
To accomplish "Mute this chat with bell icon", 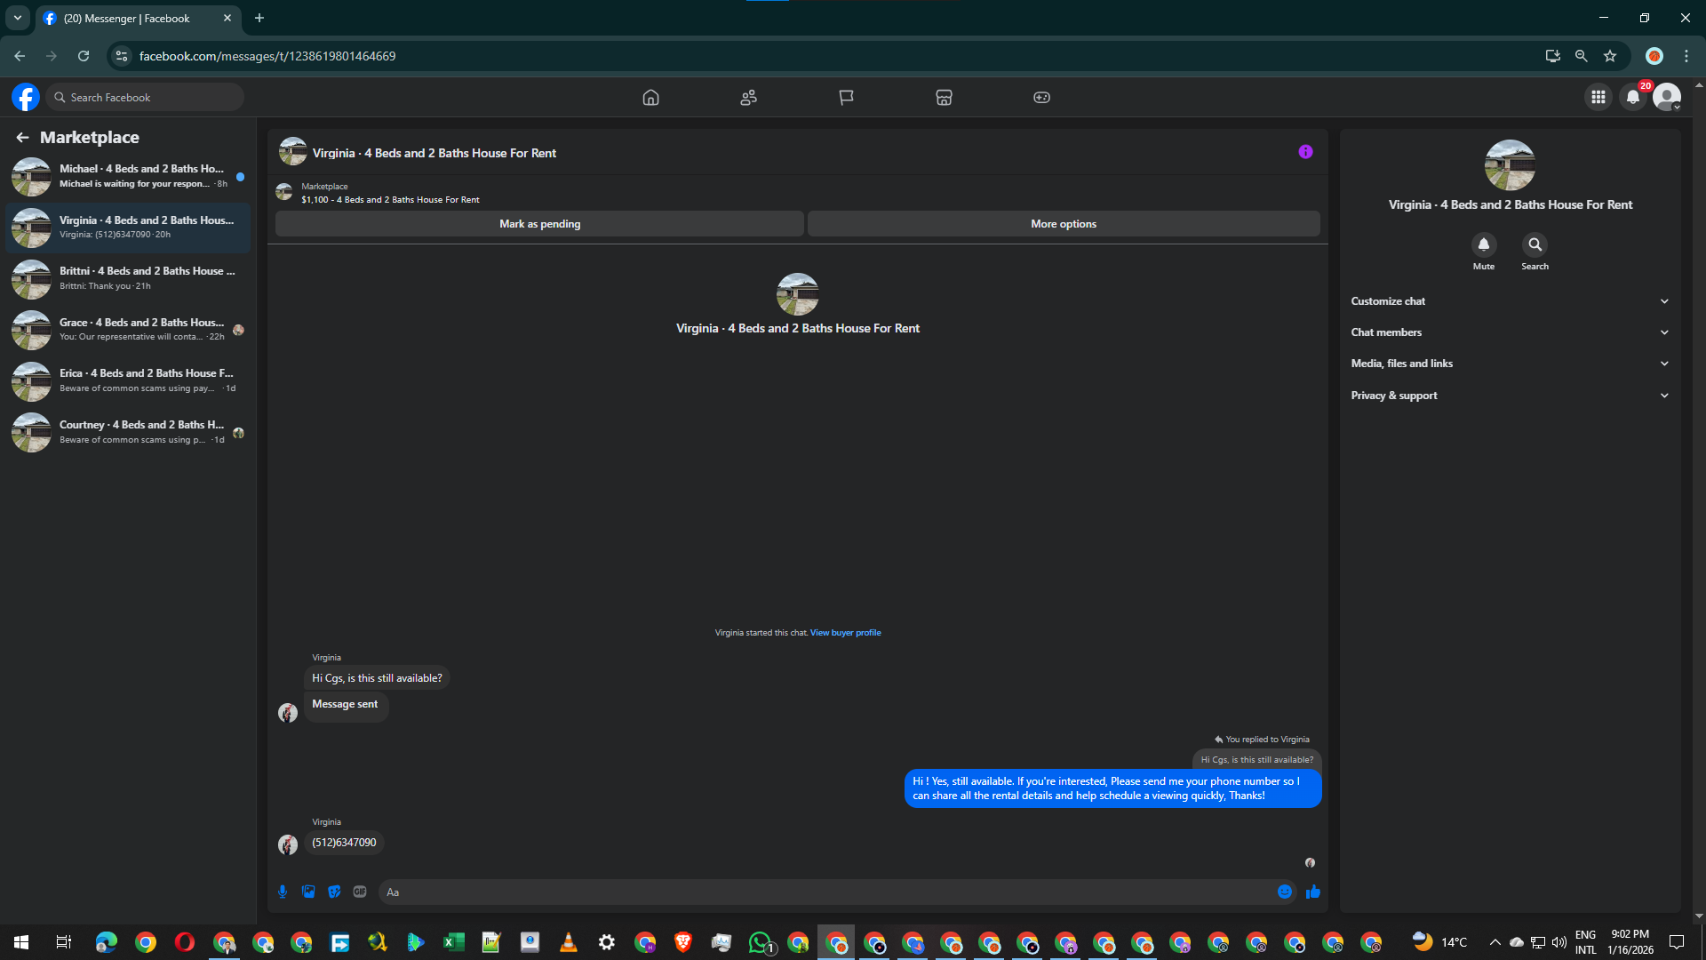I will click(x=1483, y=244).
